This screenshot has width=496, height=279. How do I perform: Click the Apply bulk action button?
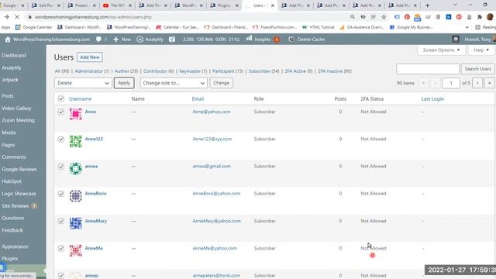(x=124, y=83)
